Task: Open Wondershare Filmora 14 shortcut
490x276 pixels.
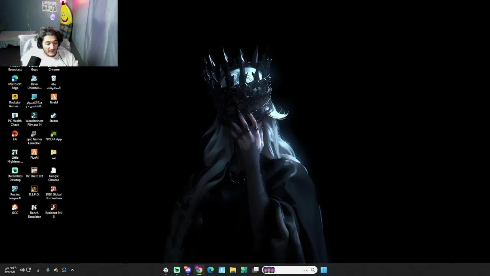Action: (34, 119)
